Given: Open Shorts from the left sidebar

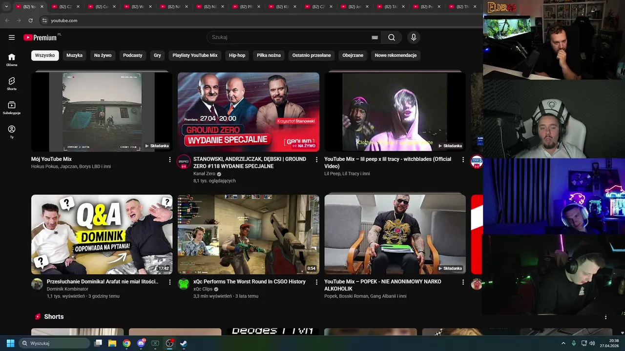Looking at the screenshot, I should point(12,83).
